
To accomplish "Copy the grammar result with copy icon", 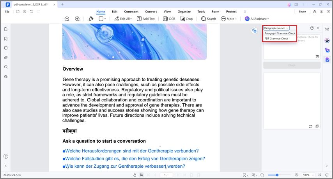I will point(317,126).
